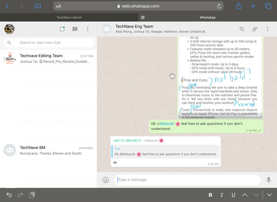Open chat header three-dot menu
Viewport: 277px width, 202px height.
coord(267,29)
